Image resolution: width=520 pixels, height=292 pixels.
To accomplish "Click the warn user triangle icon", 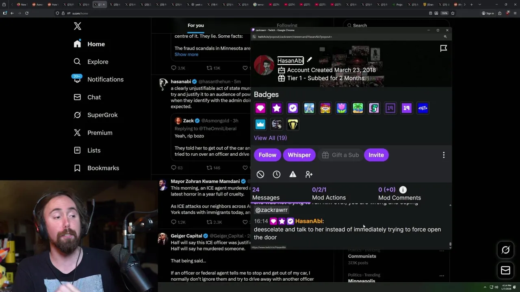I will [x=293, y=174].
